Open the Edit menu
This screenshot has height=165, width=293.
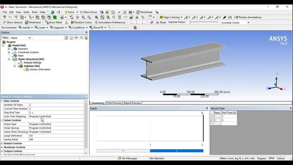[11, 12]
